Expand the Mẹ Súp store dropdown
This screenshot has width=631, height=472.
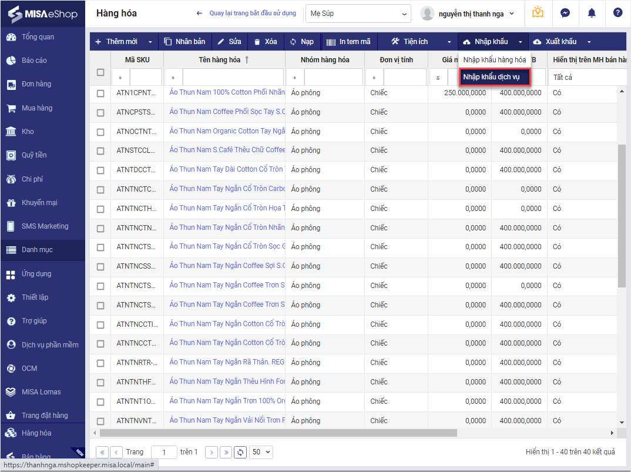pyautogui.click(x=358, y=14)
